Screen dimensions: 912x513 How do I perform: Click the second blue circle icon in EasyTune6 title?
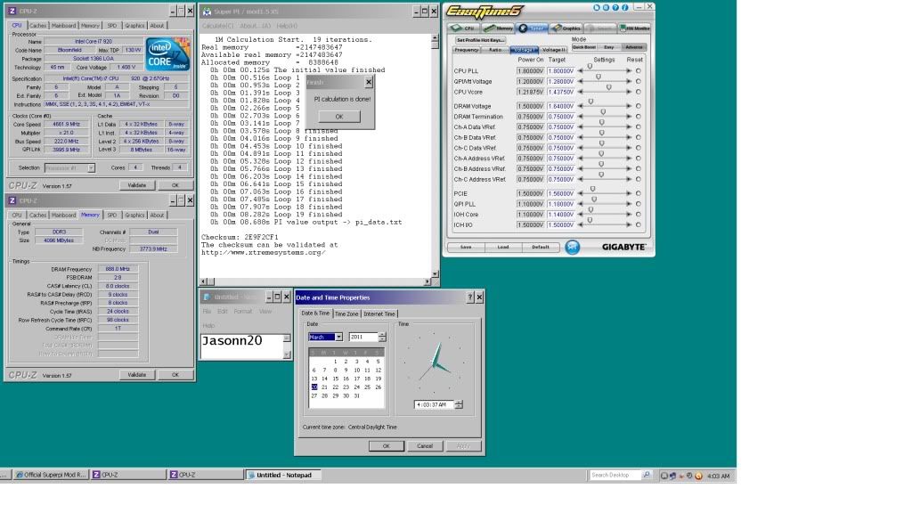606,7
